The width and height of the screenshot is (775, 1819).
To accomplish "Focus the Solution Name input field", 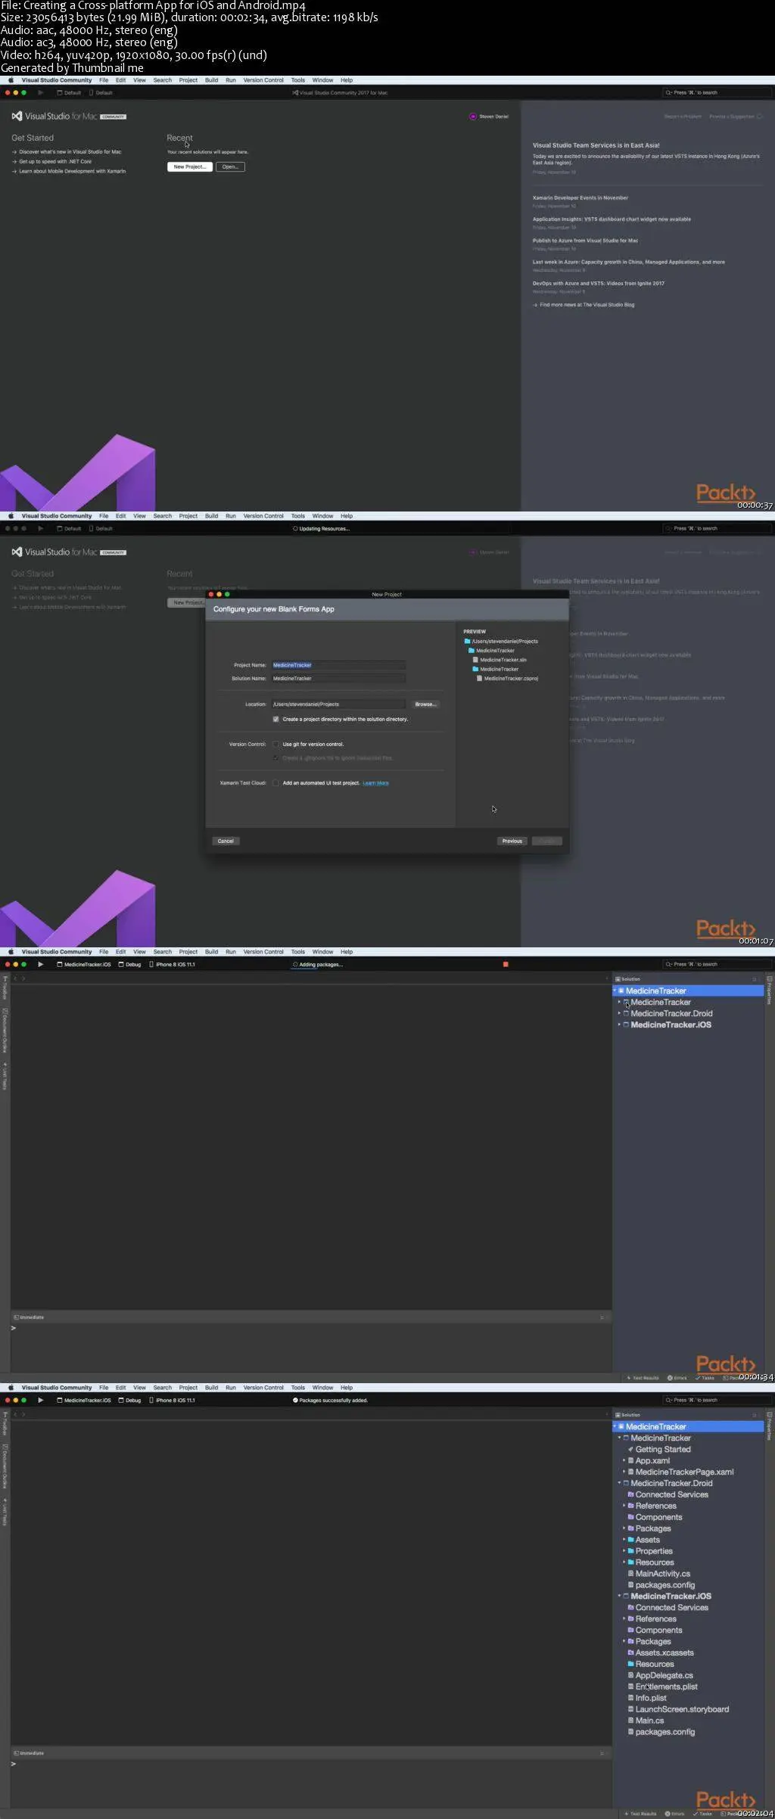I will coord(338,678).
